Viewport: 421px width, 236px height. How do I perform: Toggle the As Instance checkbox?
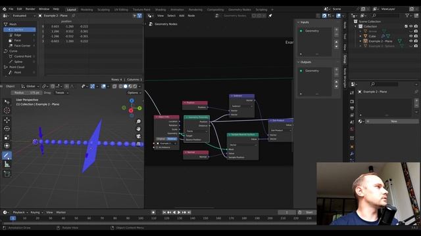(157, 147)
